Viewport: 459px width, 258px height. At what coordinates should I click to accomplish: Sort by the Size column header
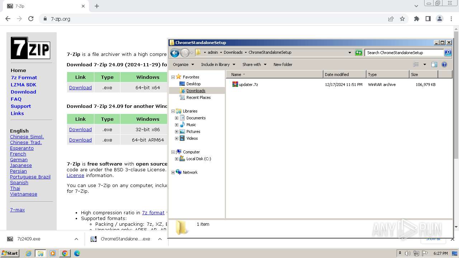(x=423, y=75)
